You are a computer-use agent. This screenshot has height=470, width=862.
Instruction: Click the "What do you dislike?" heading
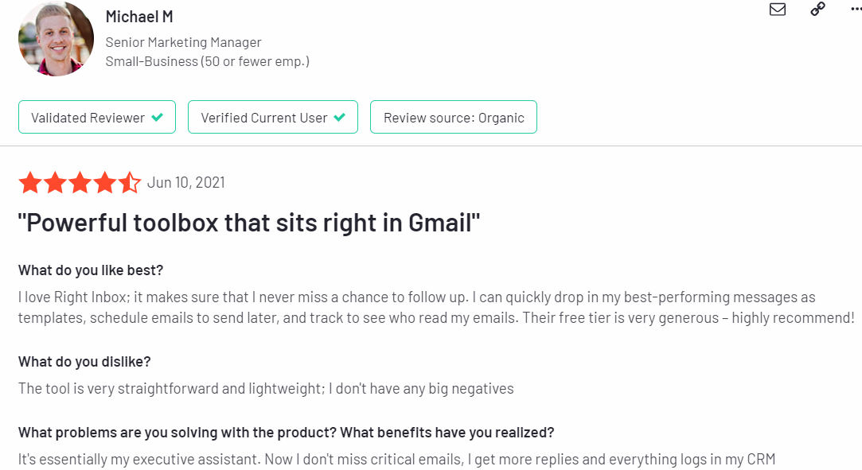(x=84, y=362)
